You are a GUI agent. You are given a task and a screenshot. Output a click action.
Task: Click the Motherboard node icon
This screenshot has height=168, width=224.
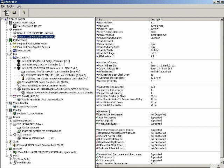pyautogui.click(x=10, y=40)
